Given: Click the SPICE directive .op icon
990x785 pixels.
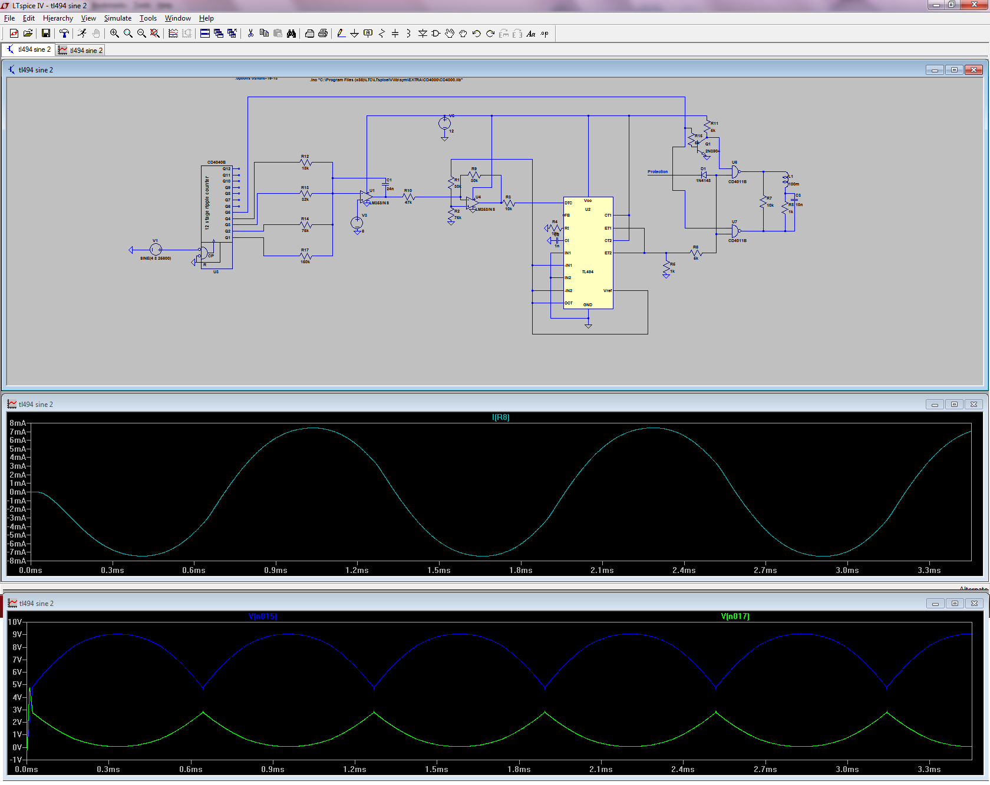Looking at the screenshot, I should [x=544, y=34].
